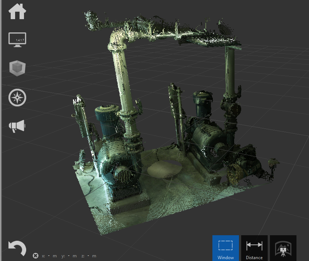Click the crosshair coordinate picker icon
The height and width of the screenshot is (261, 309).
(35, 256)
